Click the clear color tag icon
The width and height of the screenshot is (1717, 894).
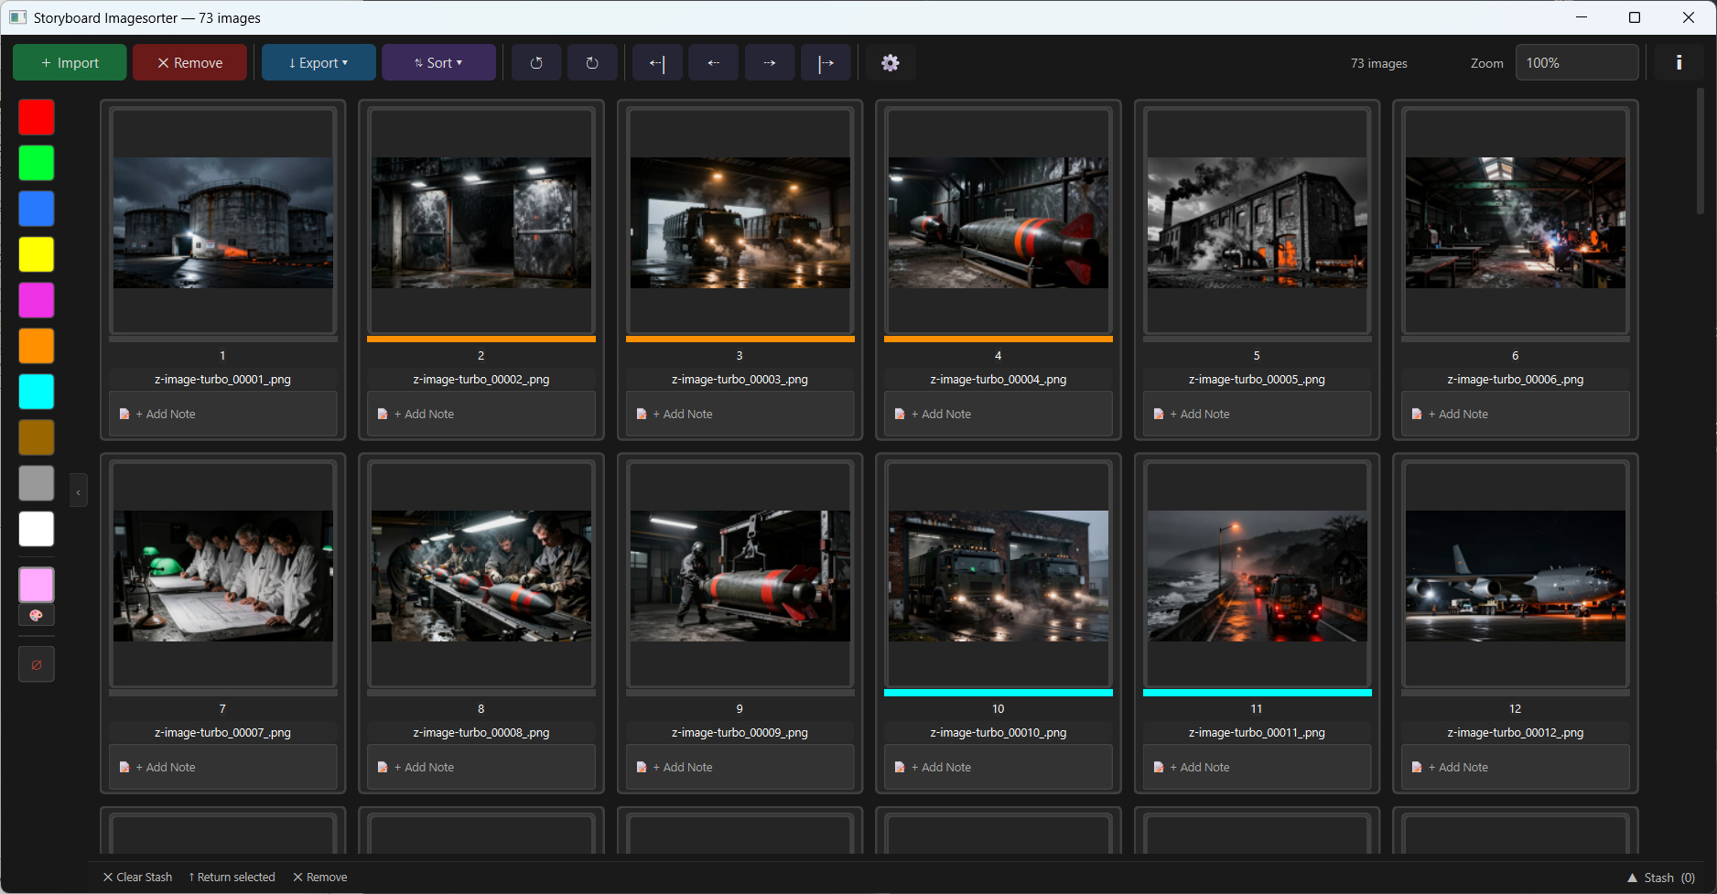37,664
